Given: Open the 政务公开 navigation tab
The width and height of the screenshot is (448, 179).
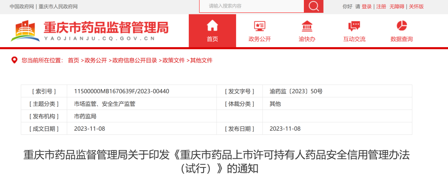Looking at the screenshot, I should (260, 31).
